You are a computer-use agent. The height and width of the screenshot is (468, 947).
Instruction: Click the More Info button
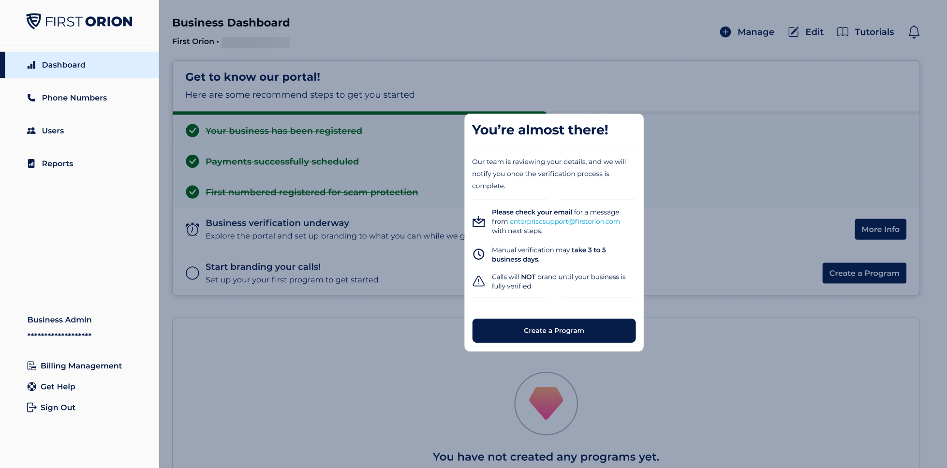(x=880, y=229)
